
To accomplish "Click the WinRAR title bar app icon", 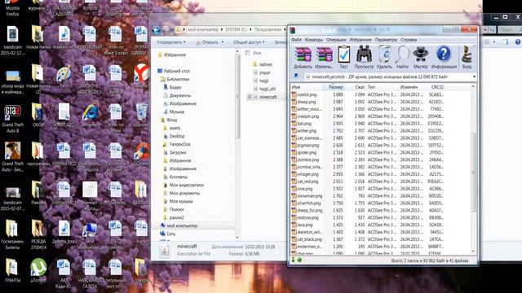I will (x=293, y=31).
